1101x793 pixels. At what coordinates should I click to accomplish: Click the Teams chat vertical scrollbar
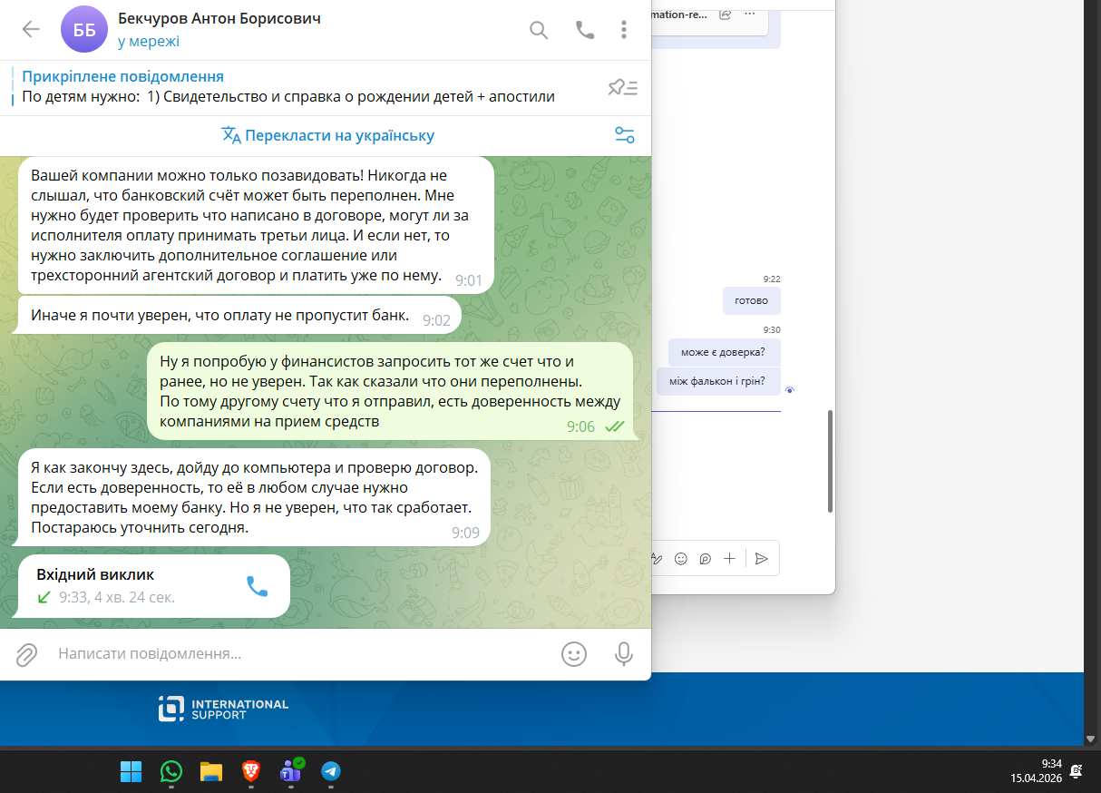pos(830,461)
